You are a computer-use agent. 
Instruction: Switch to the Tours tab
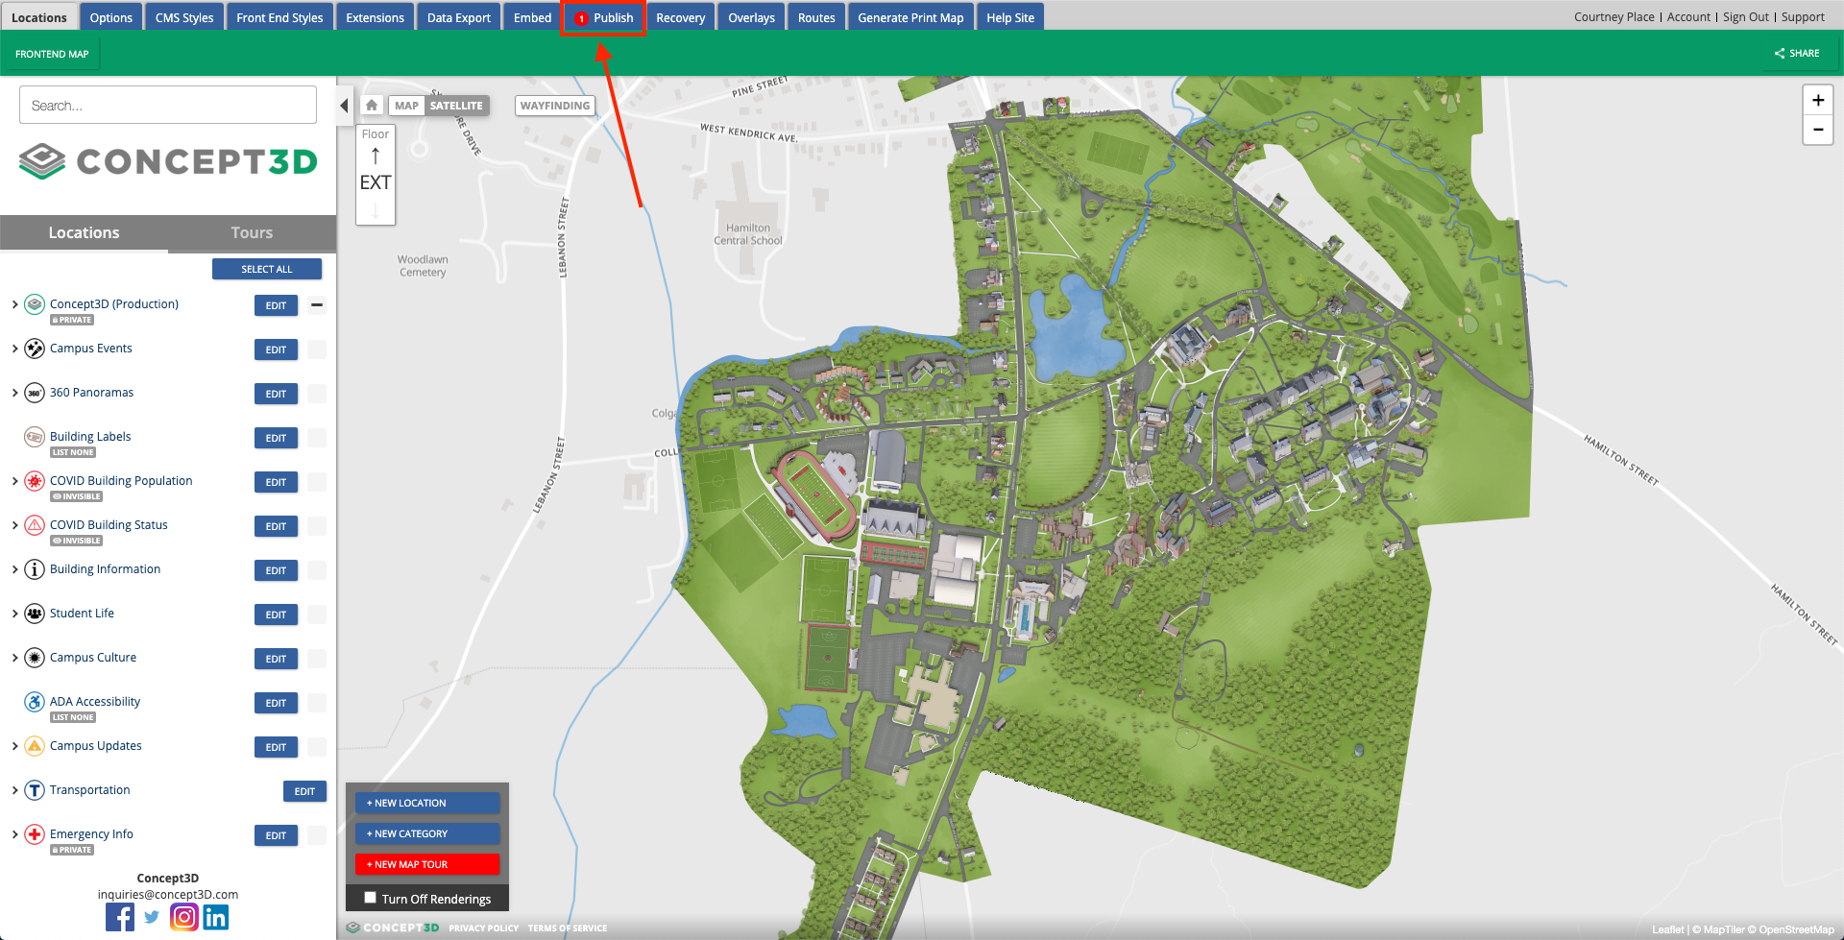point(252,232)
